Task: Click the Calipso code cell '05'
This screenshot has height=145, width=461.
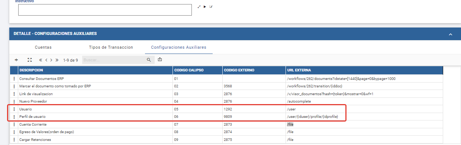Action: [x=197, y=109]
